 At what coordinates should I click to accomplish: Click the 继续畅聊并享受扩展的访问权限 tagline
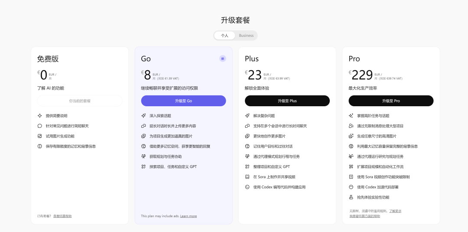click(169, 88)
